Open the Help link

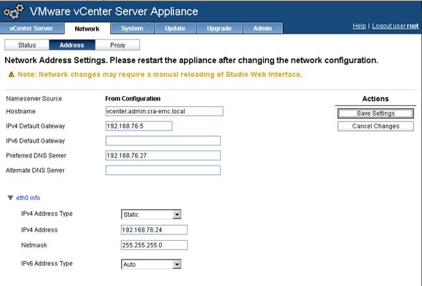tap(359, 26)
